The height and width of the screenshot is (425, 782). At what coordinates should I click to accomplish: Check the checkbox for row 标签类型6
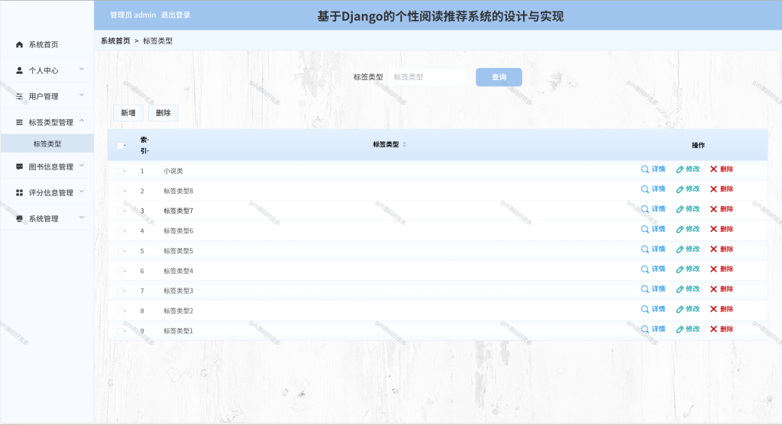coord(120,230)
